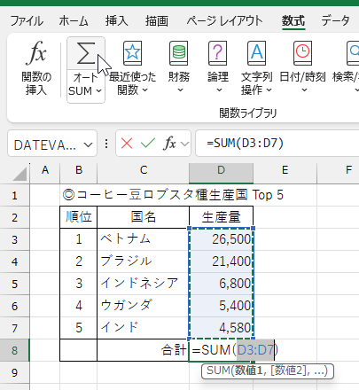
Task: Select the 数式 ribbon tab
Action: pos(293,21)
